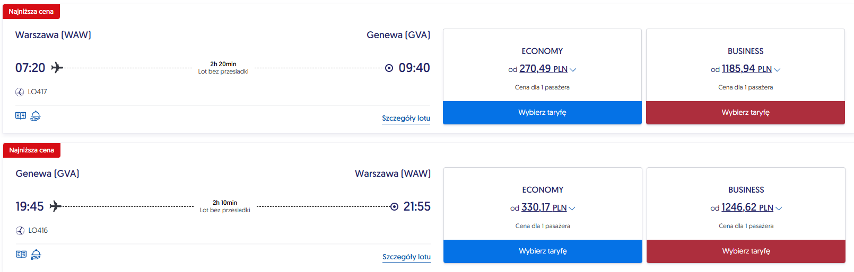Click the newspaper icon for flight LO417
854x272 pixels.
(x=21, y=116)
